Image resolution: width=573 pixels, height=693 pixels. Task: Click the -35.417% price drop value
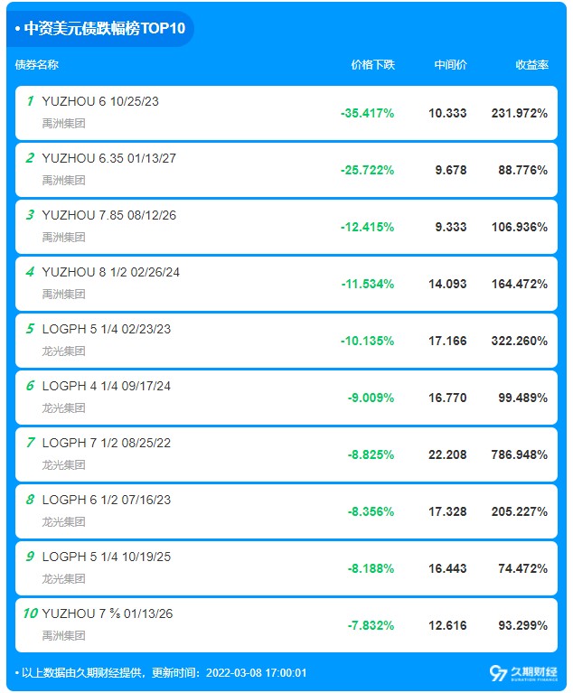click(x=368, y=113)
